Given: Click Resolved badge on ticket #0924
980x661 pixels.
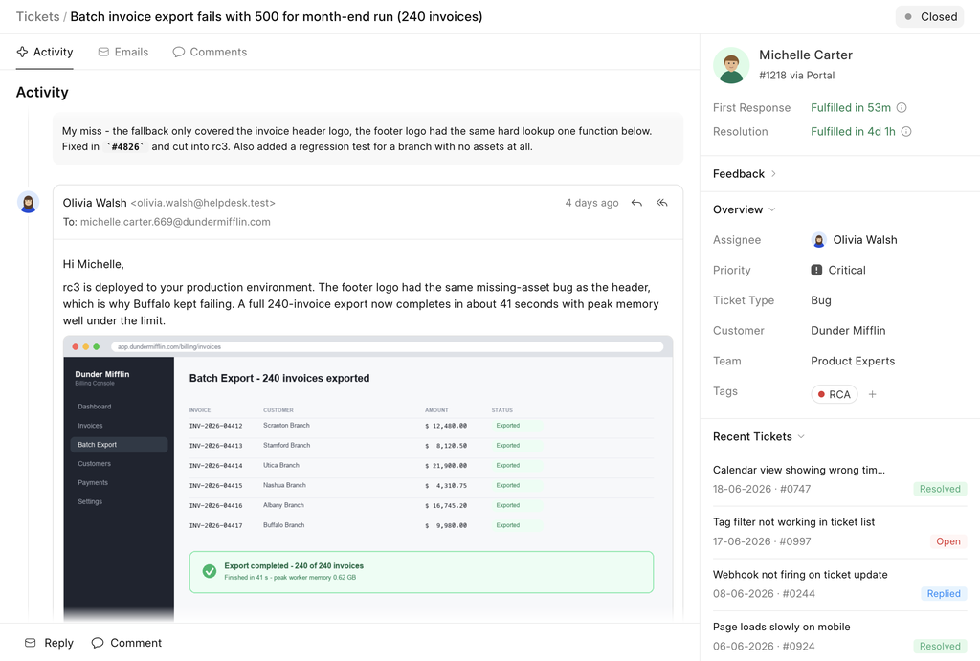Looking at the screenshot, I should [940, 646].
